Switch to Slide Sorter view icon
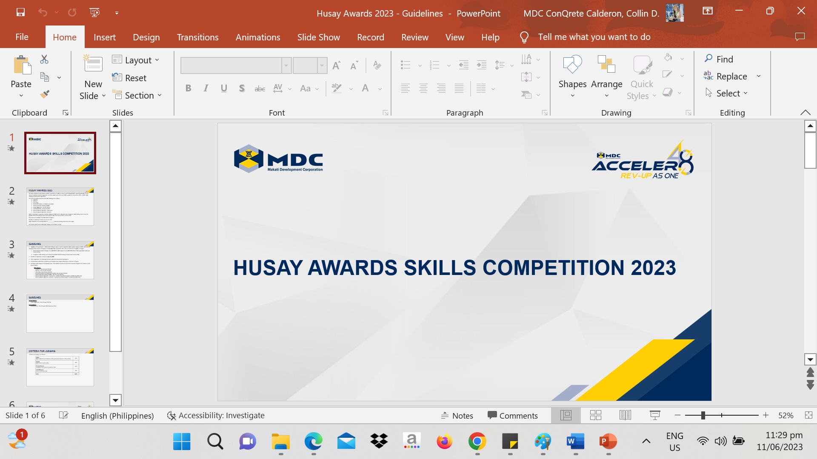 [x=596, y=415]
